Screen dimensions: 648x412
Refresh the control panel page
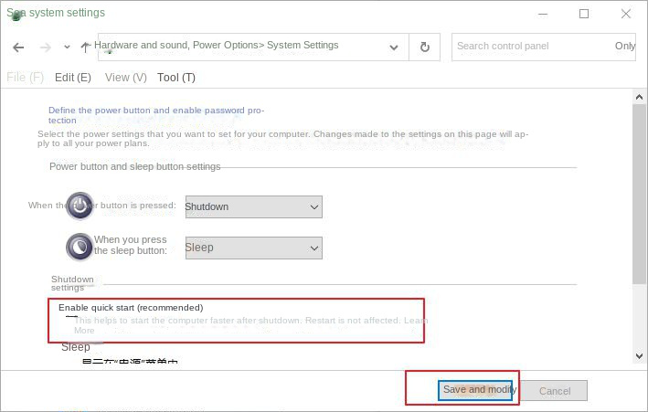coord(424,48)
